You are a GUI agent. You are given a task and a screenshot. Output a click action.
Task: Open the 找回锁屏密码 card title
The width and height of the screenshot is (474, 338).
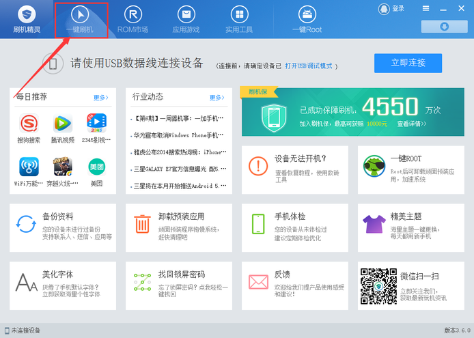point(182,274)
